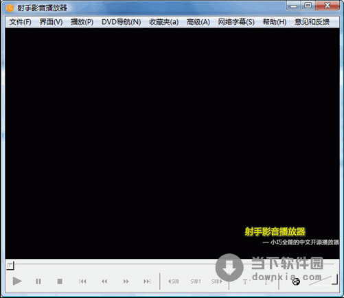The width and height of the screenshot is (344, 298).
Task: Open the 高级(A) menu
Action: [198, 22]
